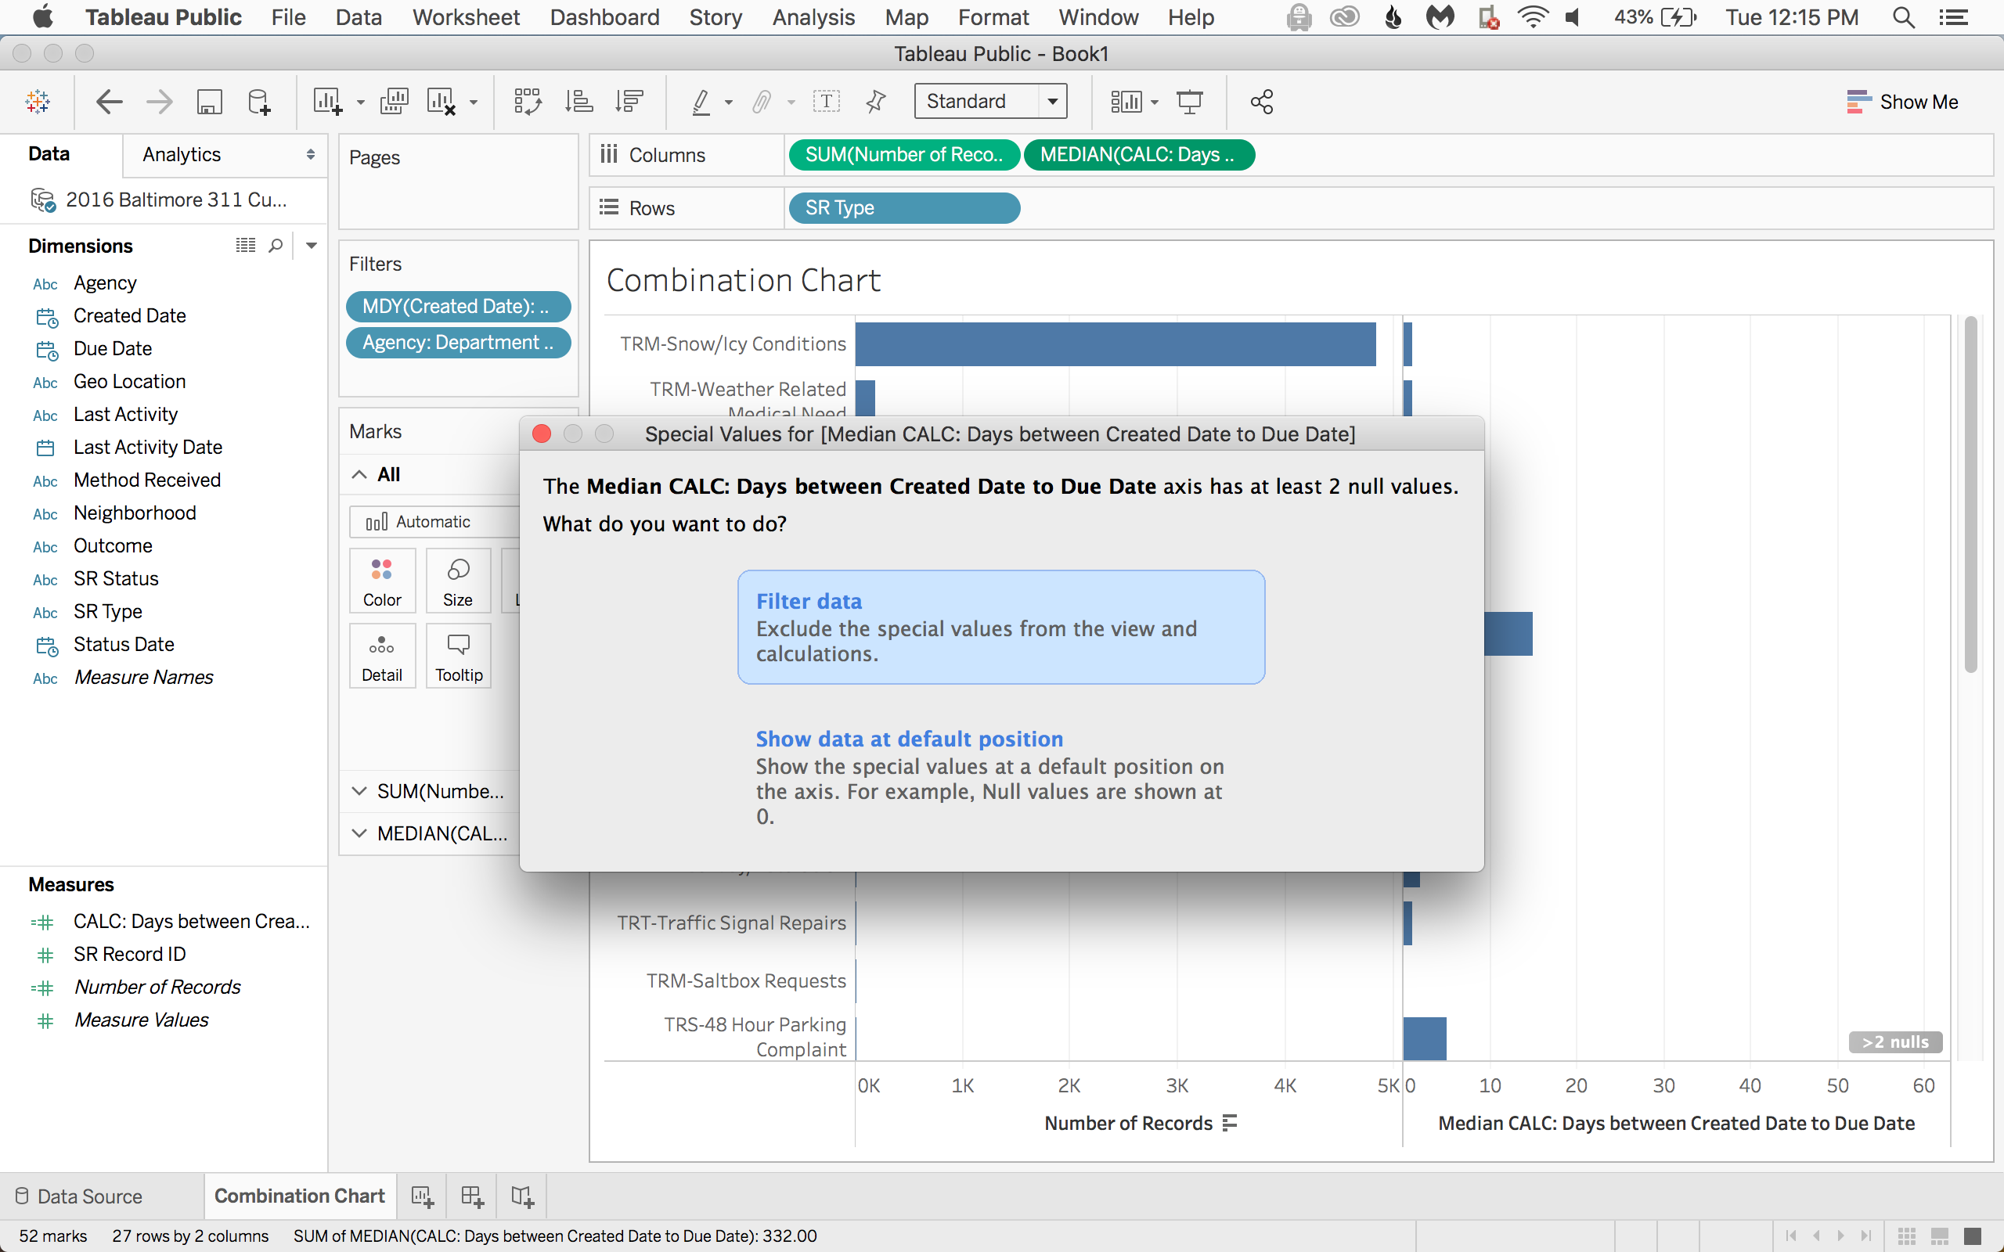Click the New Worksheet icon in bottom tabs
The width and height of the screenshot is (2004, 1252).
pyautogui.click(x=423, y=1196)
